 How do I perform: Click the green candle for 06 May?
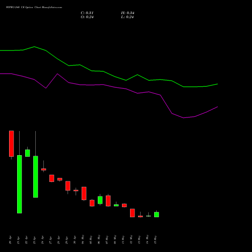pos(100,200)
